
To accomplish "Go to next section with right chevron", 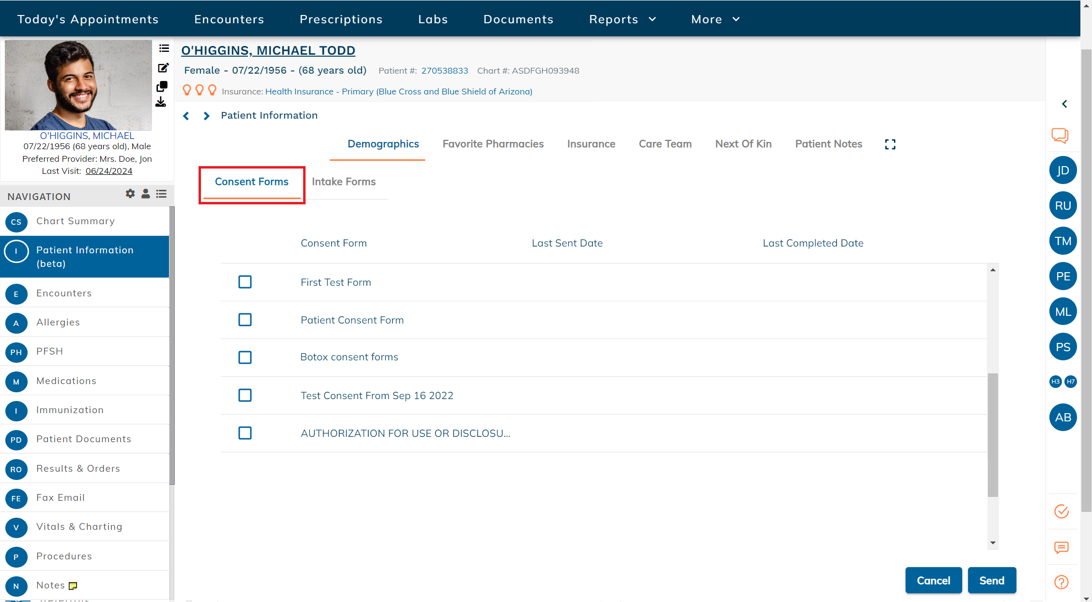I will coord(206,116).
